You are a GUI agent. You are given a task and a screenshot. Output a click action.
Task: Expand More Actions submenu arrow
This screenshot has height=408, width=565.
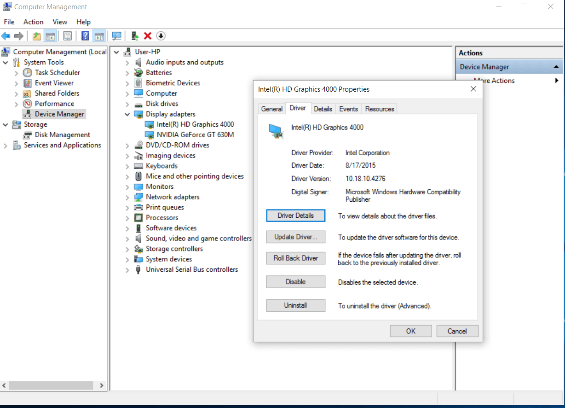pos(557,81)
